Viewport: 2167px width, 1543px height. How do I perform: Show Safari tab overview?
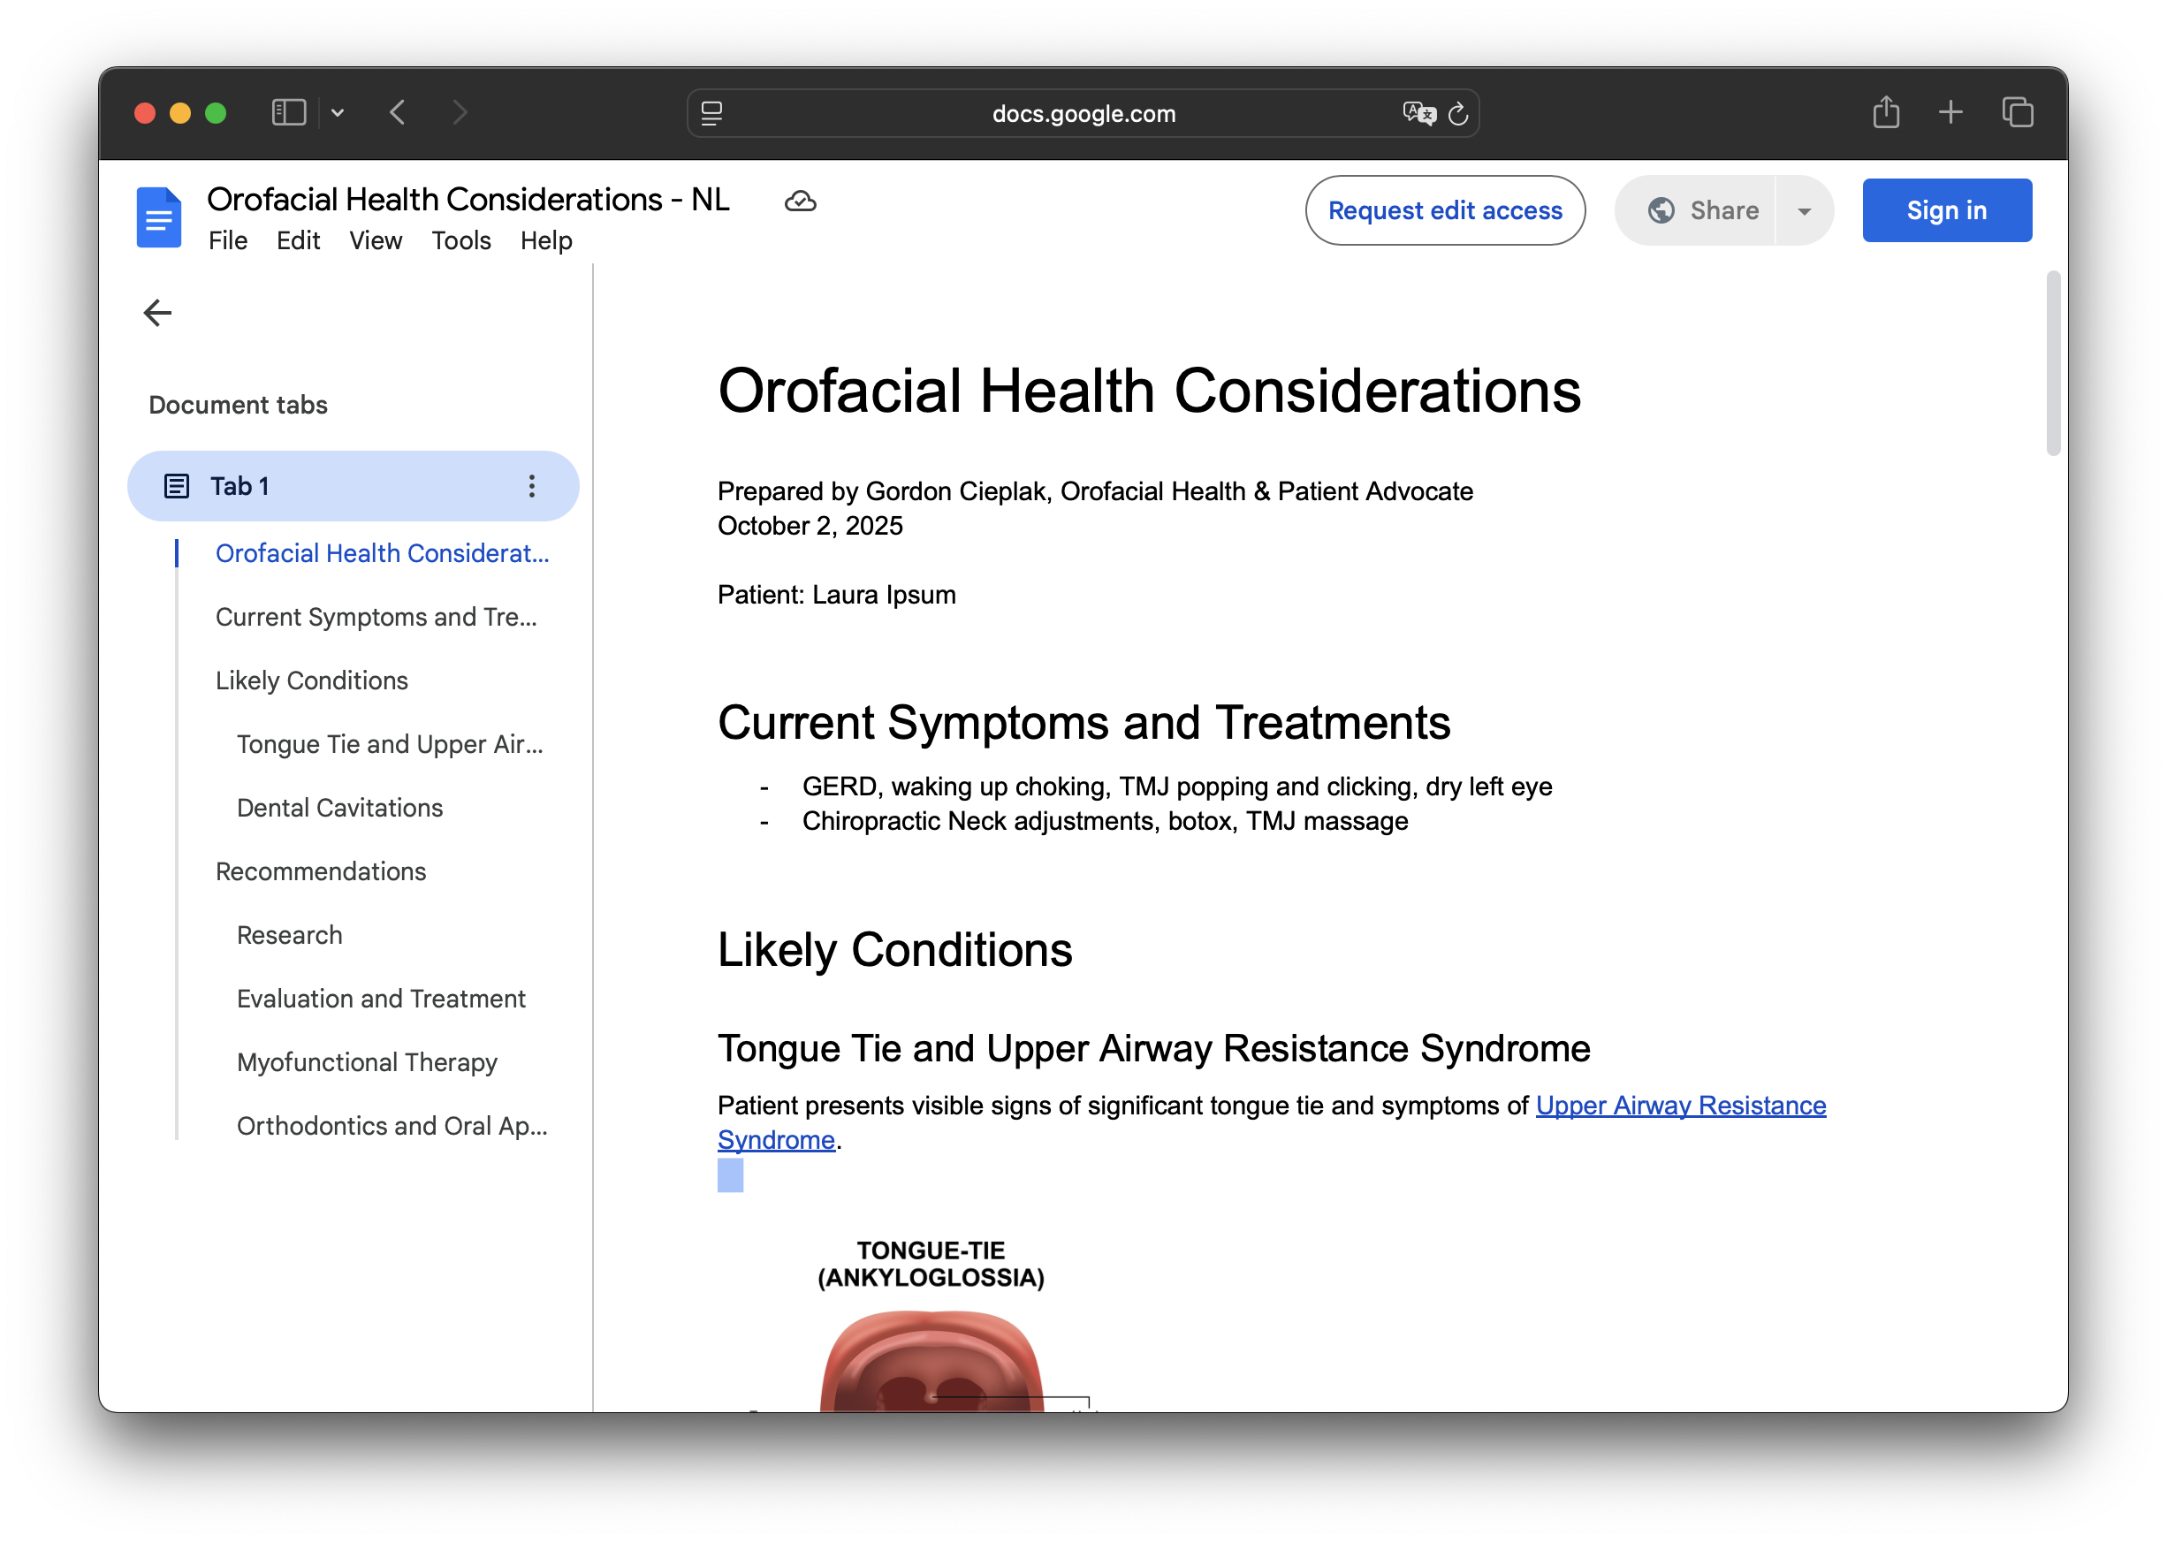point(2017,112)
